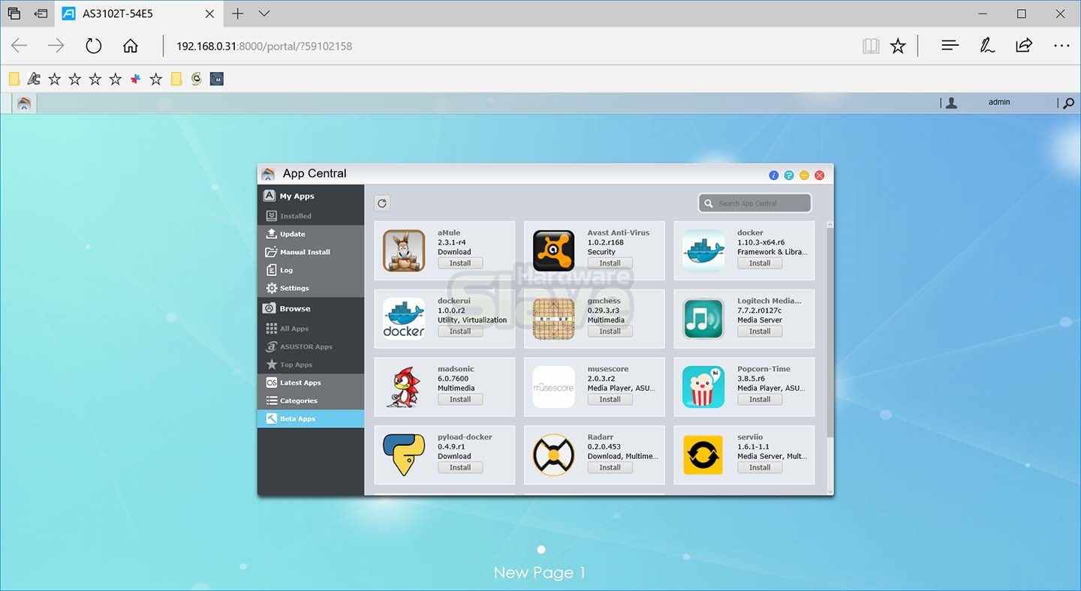
Task: Install the madsonic app
Action: pos(460,400)
